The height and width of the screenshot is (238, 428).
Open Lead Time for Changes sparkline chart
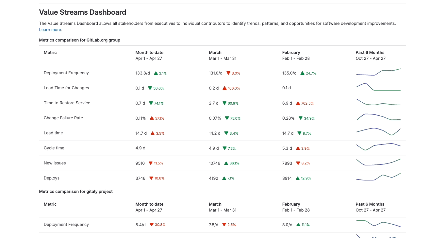coord(378,87)
